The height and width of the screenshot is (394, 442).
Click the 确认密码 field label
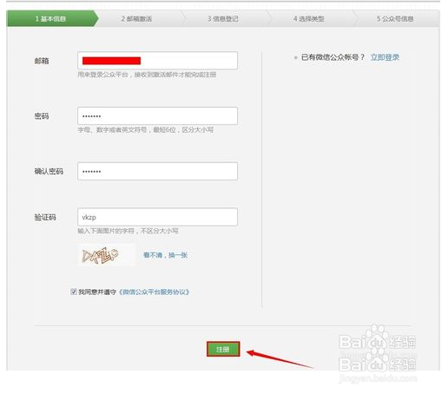(x=49, y=171)
